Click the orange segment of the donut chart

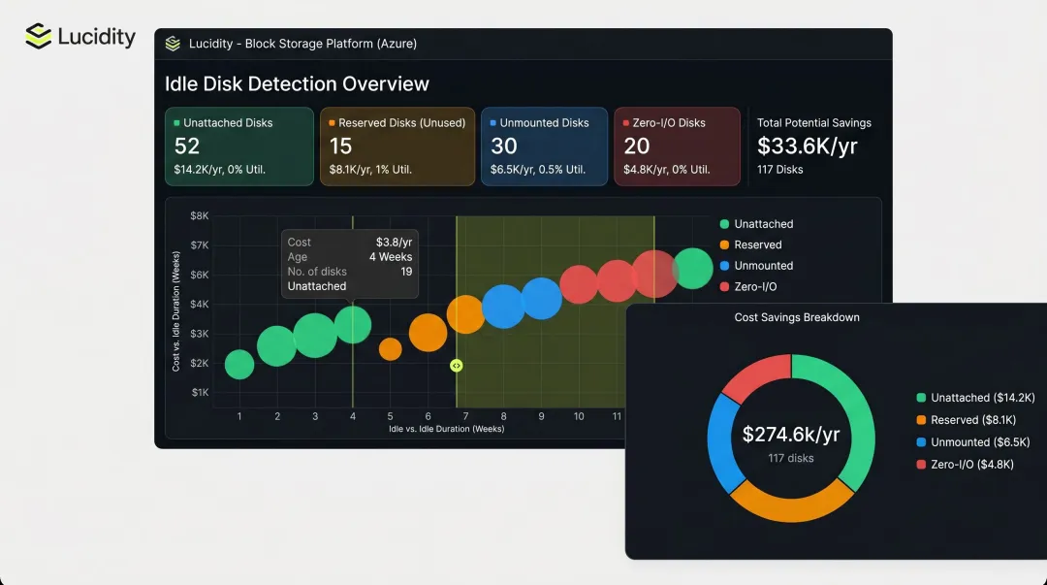click(792, 508)
